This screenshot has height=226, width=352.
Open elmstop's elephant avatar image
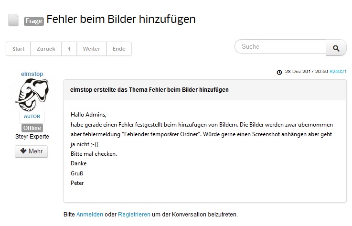coord(32,95)
